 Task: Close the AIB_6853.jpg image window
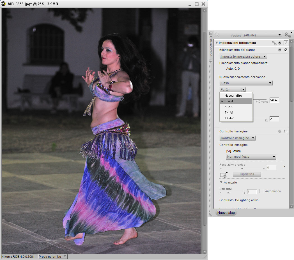pyautogui.click(x=203, y=4)
